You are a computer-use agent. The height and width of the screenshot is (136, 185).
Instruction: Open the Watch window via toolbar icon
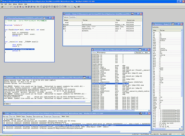tap(44, 7)
